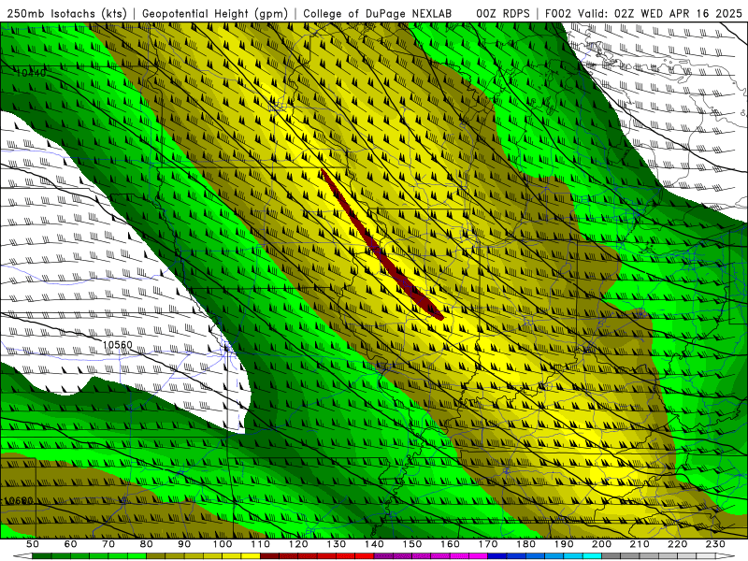Click the 120 kt color bar label
This screenshot has height=561, width=748.
pos(298,544)
